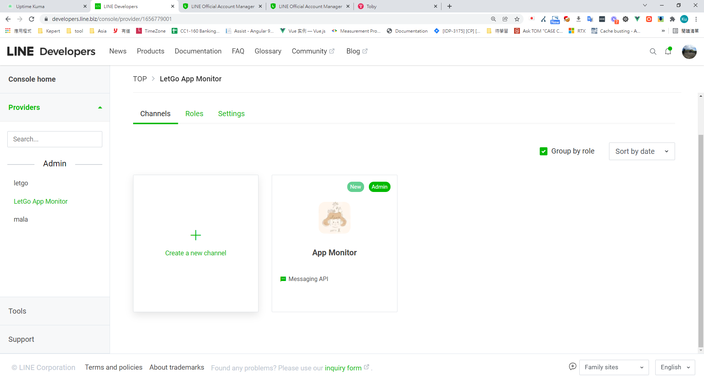Screen dimensions: 704x381
Task: Open the App Monitor channel thumbnail
Action: pyautogui.click(x=334, y=218)
